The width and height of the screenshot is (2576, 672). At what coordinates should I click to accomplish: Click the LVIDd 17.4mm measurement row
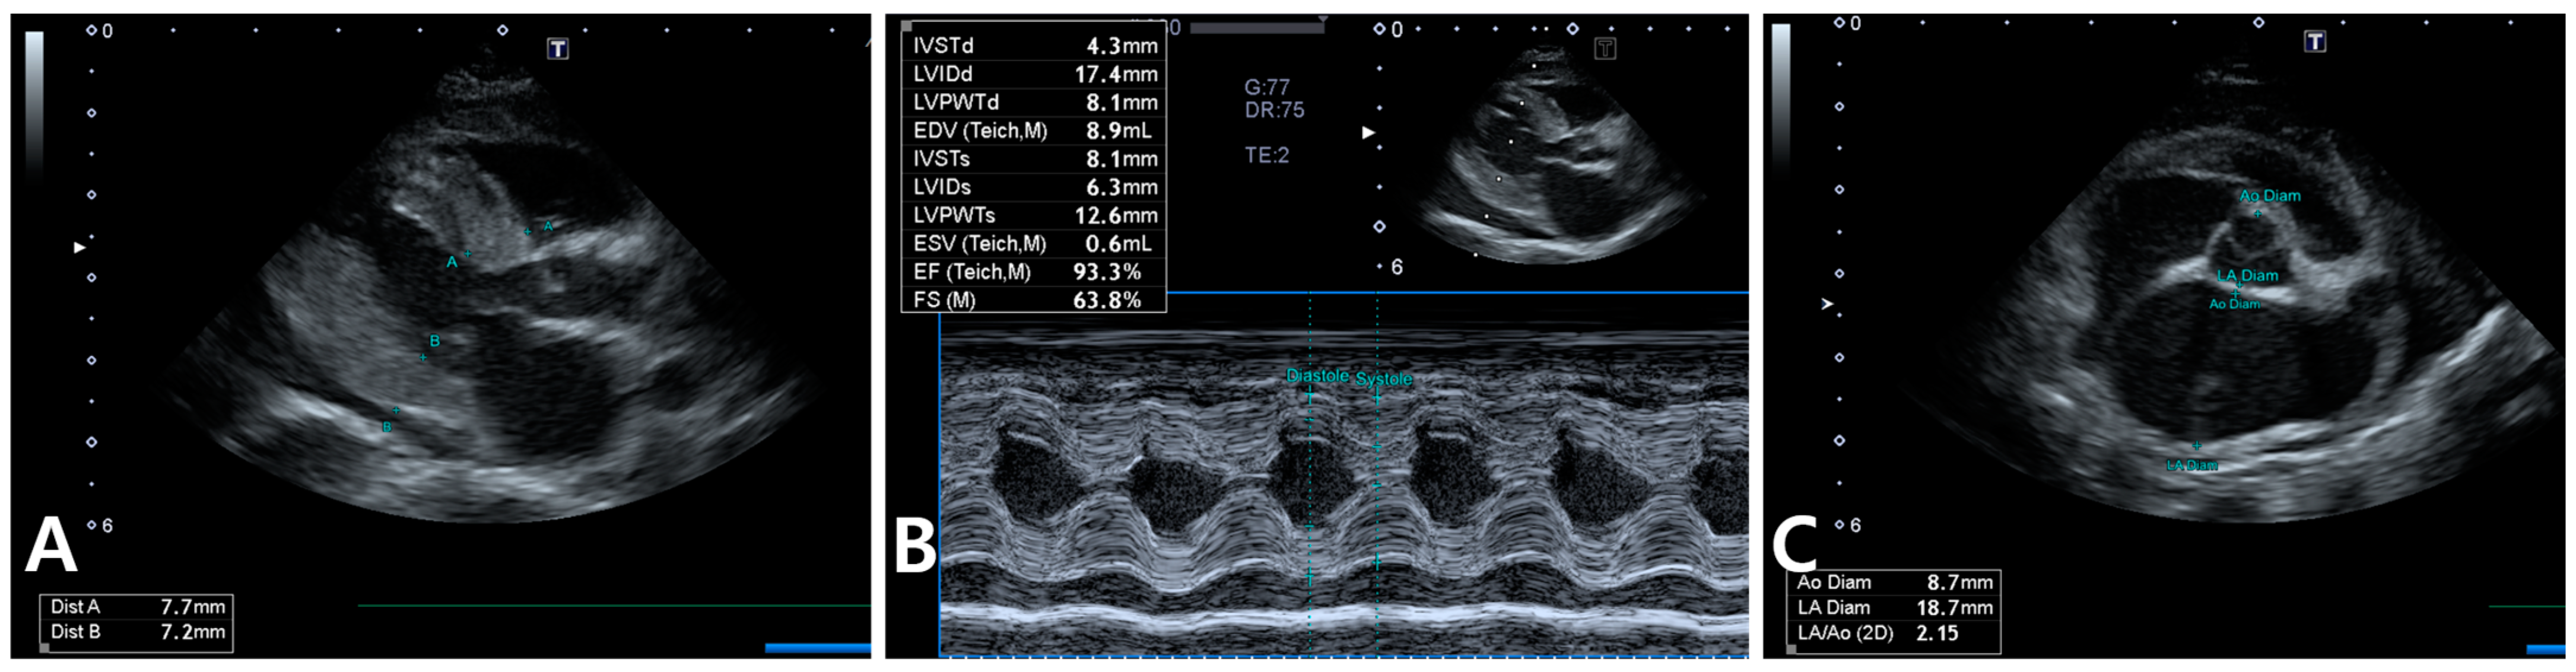1033,74
